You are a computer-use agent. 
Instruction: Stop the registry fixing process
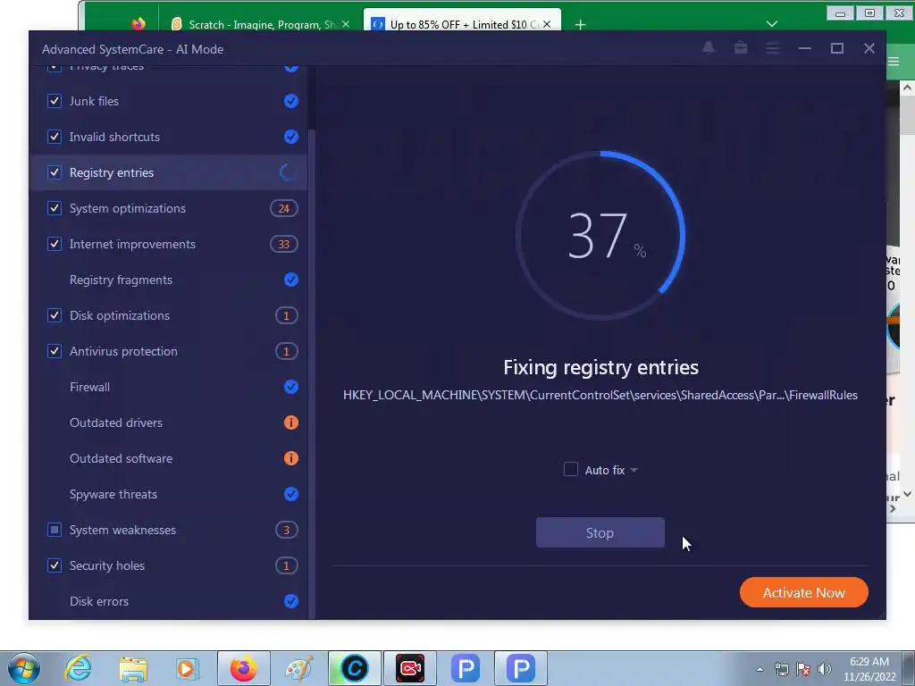600,532
